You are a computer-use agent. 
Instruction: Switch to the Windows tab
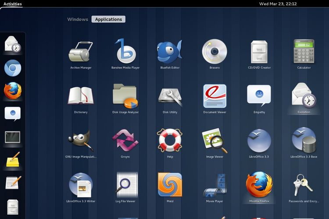coord(78,19)
